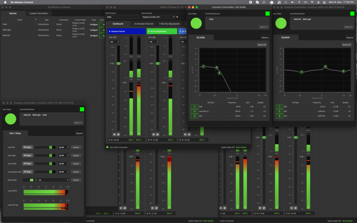Select EQ band 1 node in EQ SUBs graph
The width and height of the screenshot is (357, 223).
tap(203, 66)
